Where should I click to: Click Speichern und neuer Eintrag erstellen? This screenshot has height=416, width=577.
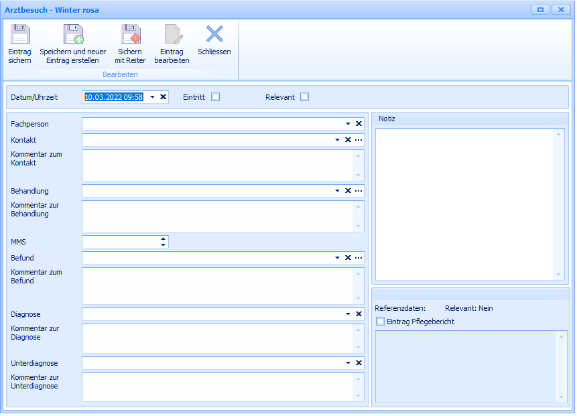tap(72, 35)
